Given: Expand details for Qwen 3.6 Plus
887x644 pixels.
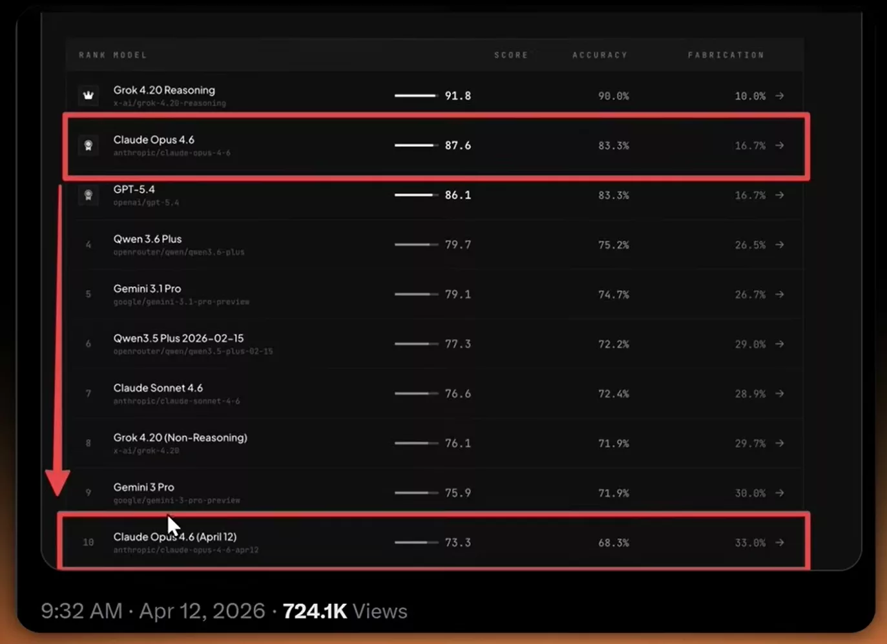Looking at the screenshot, I should (x=780, y=245).
